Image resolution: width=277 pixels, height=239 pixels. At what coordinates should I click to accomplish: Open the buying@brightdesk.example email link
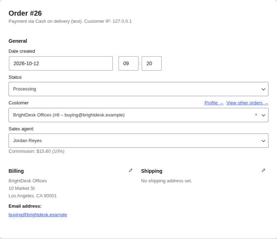38,215
